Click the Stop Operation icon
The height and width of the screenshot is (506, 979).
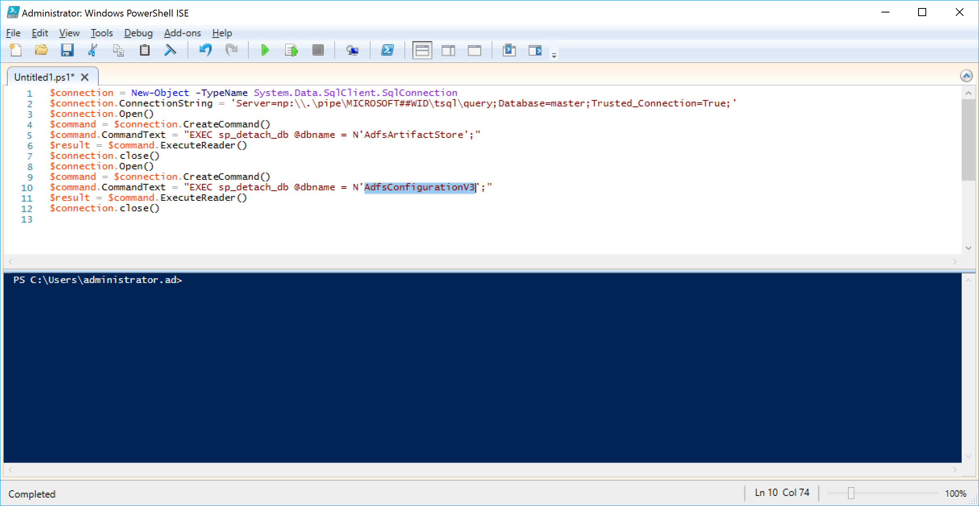(318, 50)
